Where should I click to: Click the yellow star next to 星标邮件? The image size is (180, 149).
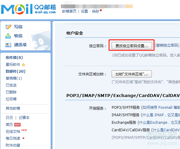(x=23, y=65)
